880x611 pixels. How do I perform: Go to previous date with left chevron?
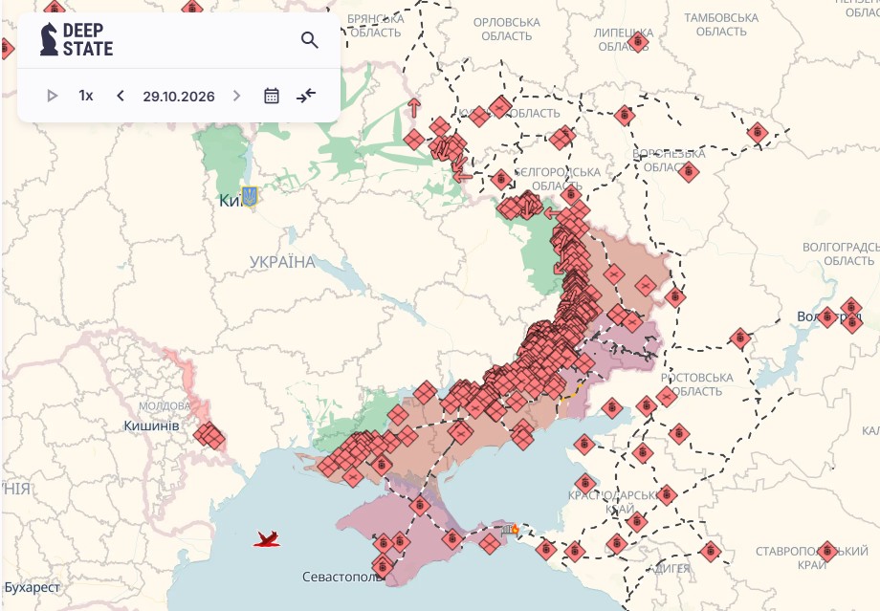tap(121, 96)
